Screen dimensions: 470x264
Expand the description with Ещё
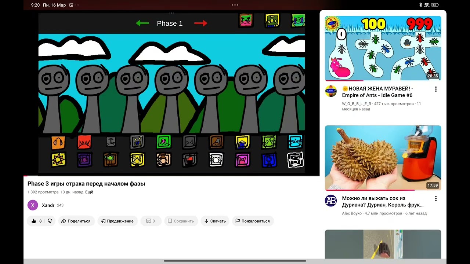89,192
